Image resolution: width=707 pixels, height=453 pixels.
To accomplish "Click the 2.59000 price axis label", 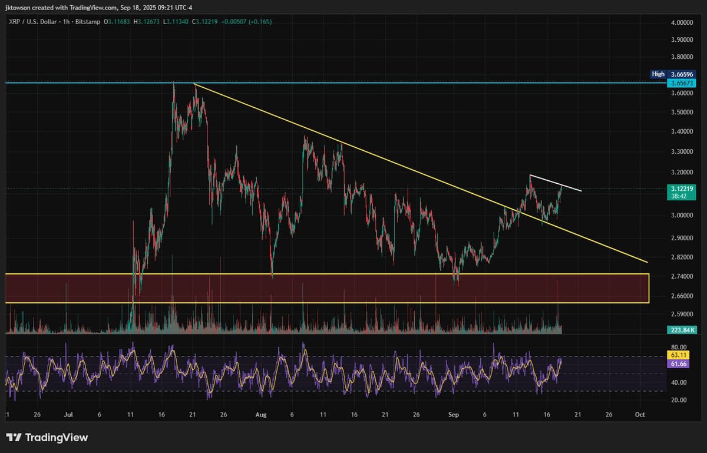I will (682, 316).
